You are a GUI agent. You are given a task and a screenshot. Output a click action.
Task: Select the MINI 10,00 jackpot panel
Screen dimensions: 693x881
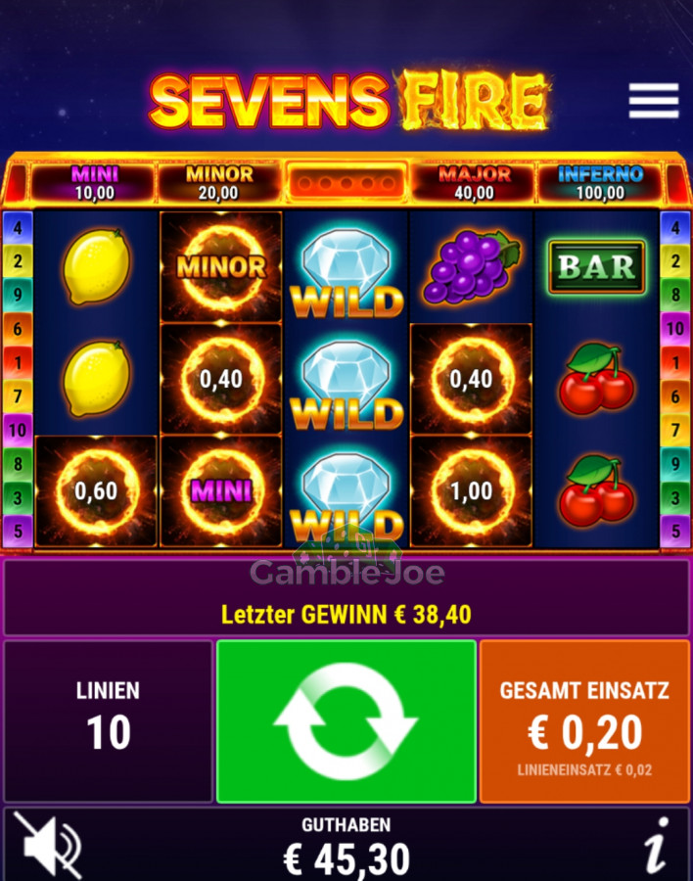(94, 183)
